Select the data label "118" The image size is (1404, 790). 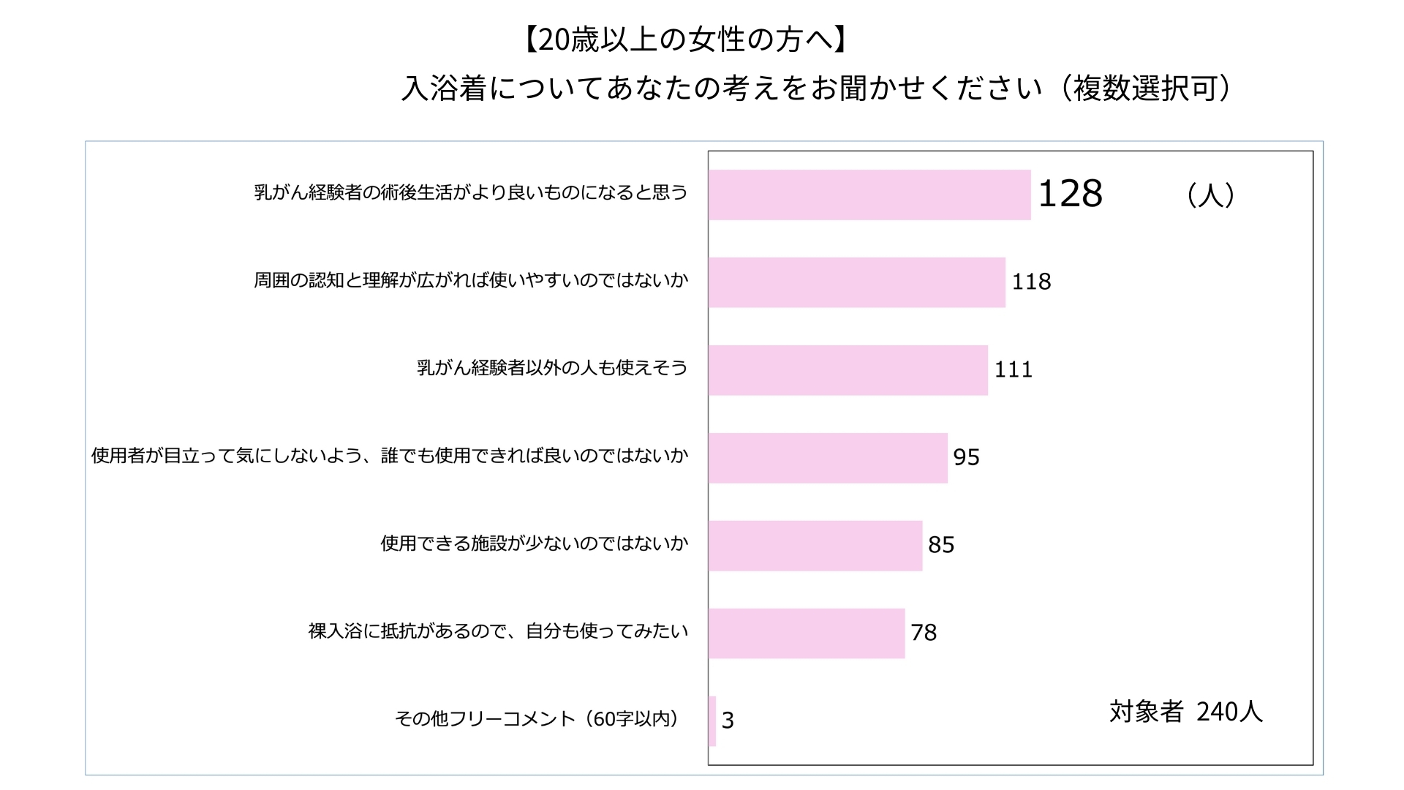[x=1031, y=282]
